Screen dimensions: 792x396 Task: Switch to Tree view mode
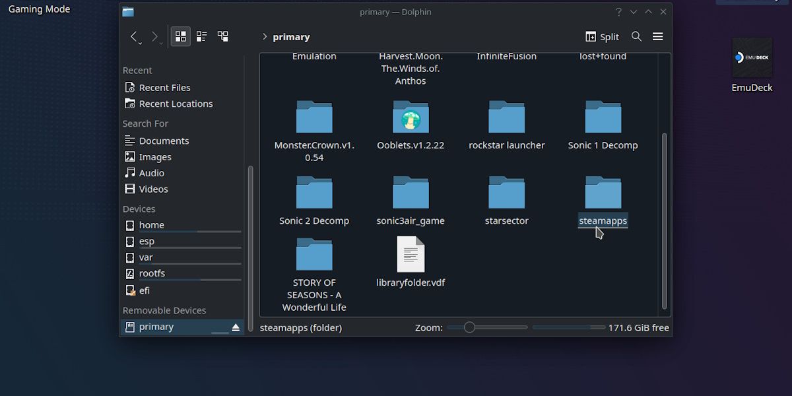222,36
